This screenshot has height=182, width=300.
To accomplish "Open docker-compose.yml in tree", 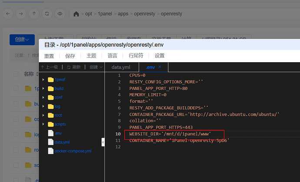I will pyautogui.click(x=73, y=151).
